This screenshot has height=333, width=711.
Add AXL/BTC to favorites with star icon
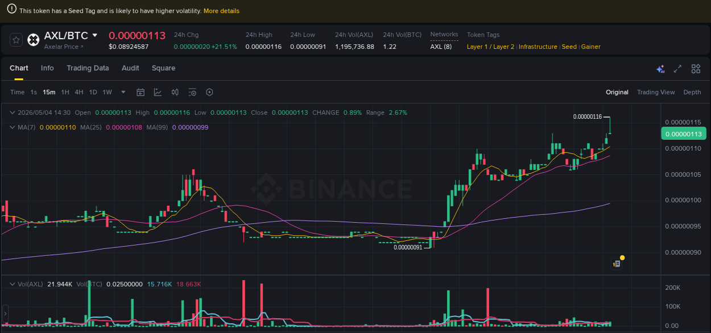pos(16,40)
